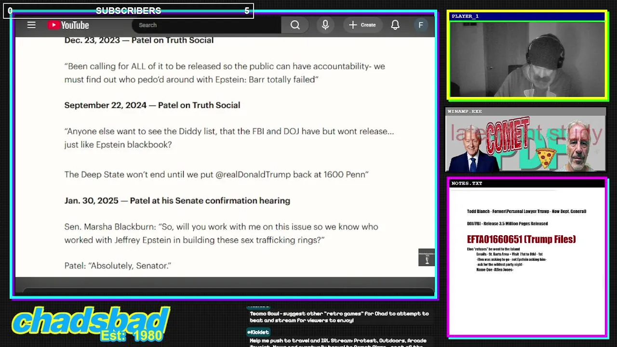
Task: Open the Create button menu
Action: 362,25
